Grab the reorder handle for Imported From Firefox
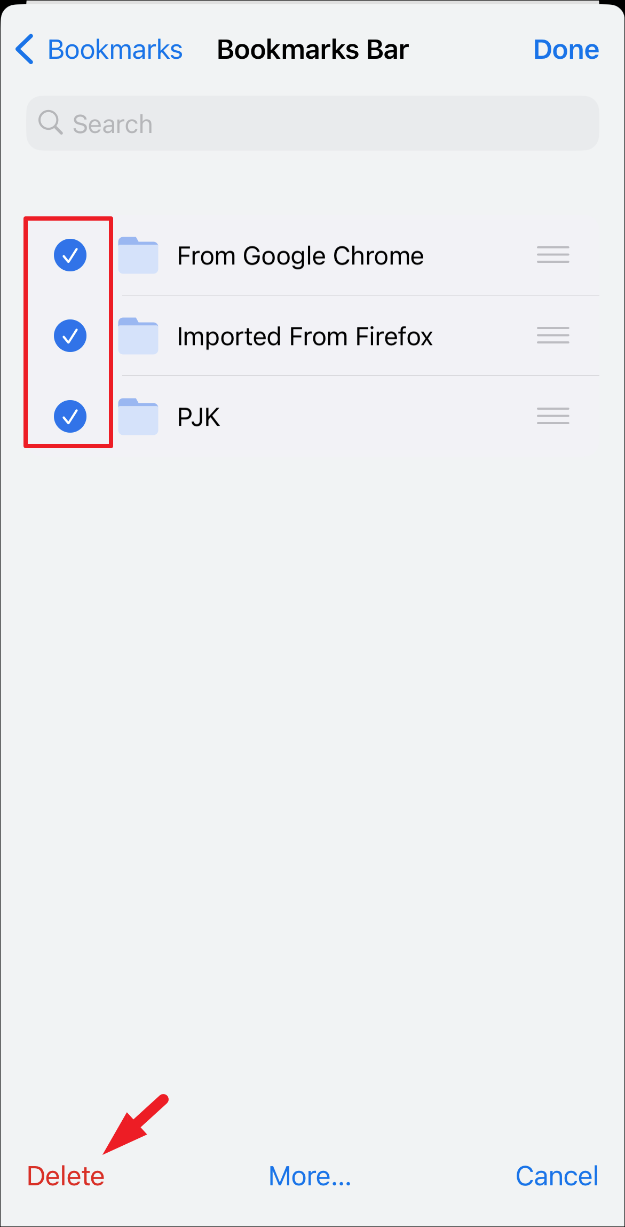The width and height of the screenshot is (625, 1227). (x=552, y=336)
